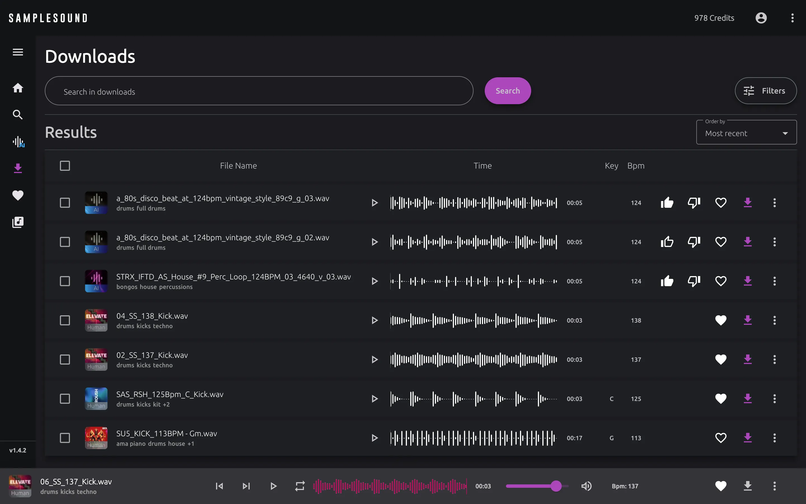Seek in the pink player waveform
Screen dimensions: 806x504
[390, 486]
